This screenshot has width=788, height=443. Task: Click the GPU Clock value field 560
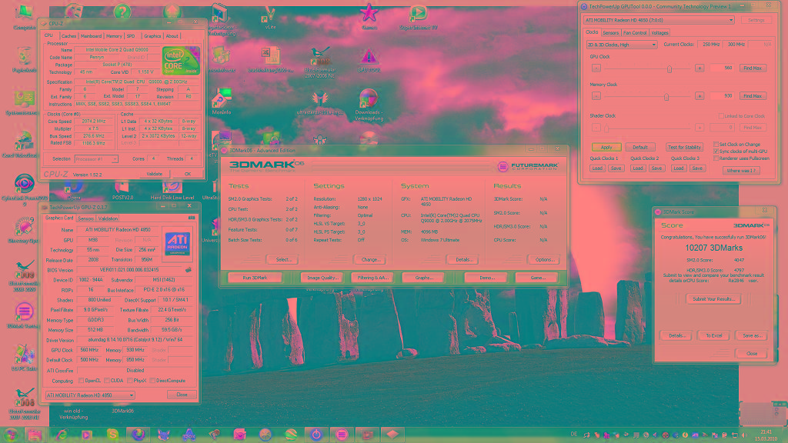click(723, 68)
